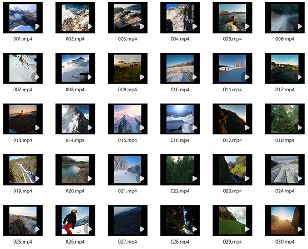Select the 002.mp4 video thumbnail
308x249 pixels.
click(x=75, y=18)
